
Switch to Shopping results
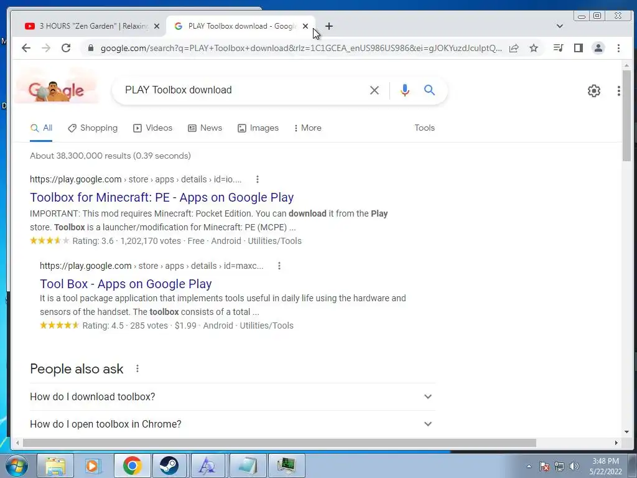tap(93, 128)
